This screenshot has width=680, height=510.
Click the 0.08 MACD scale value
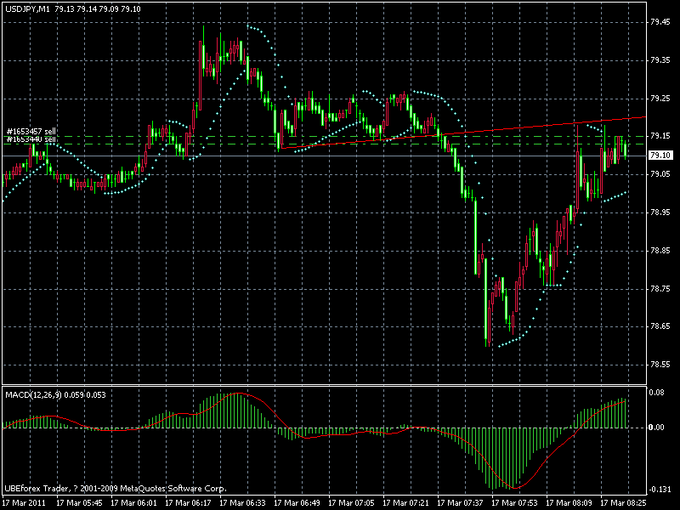656,393
